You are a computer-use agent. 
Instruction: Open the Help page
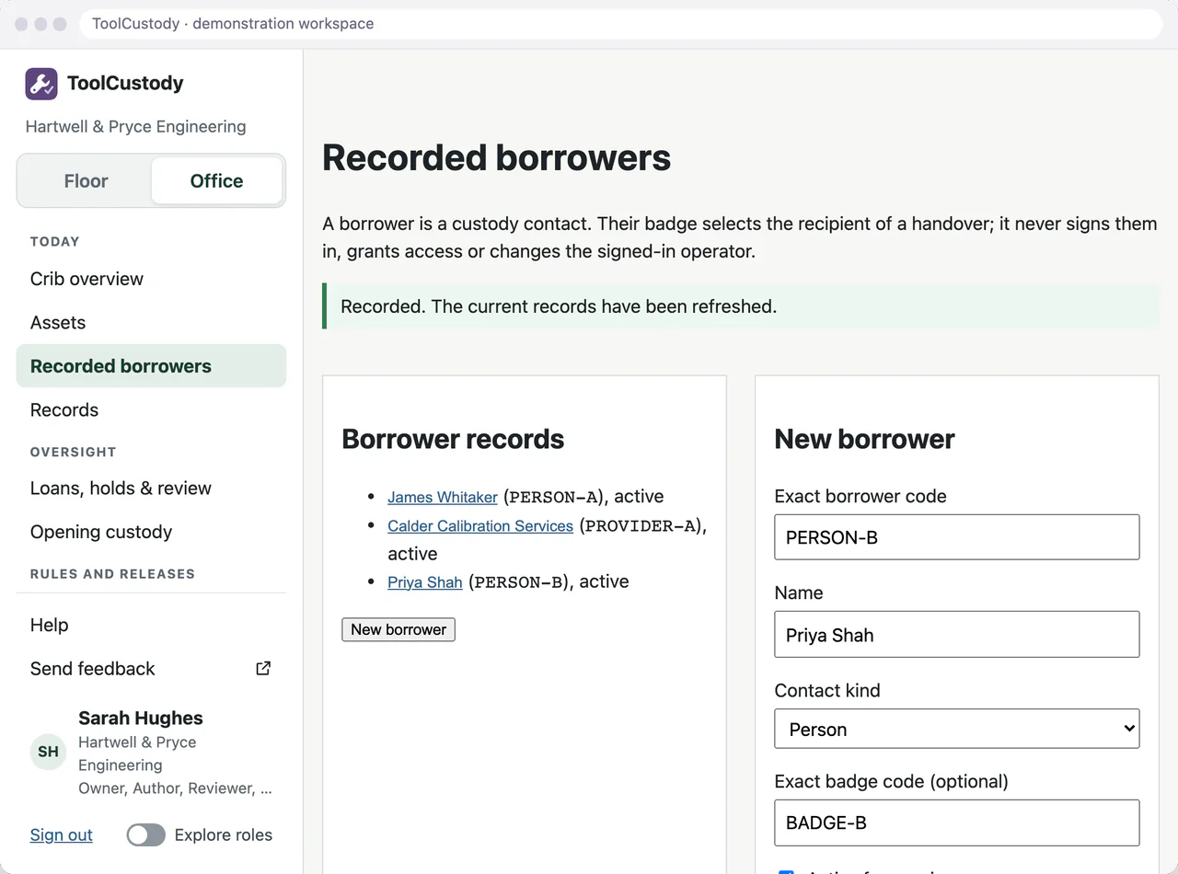151,626
